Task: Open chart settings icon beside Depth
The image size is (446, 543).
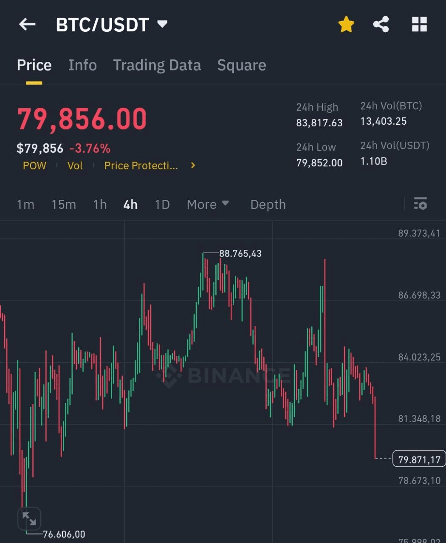Action: (x=420, y=204)
